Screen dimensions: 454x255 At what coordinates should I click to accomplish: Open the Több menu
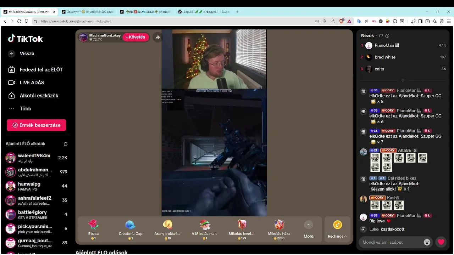point(20,109)
